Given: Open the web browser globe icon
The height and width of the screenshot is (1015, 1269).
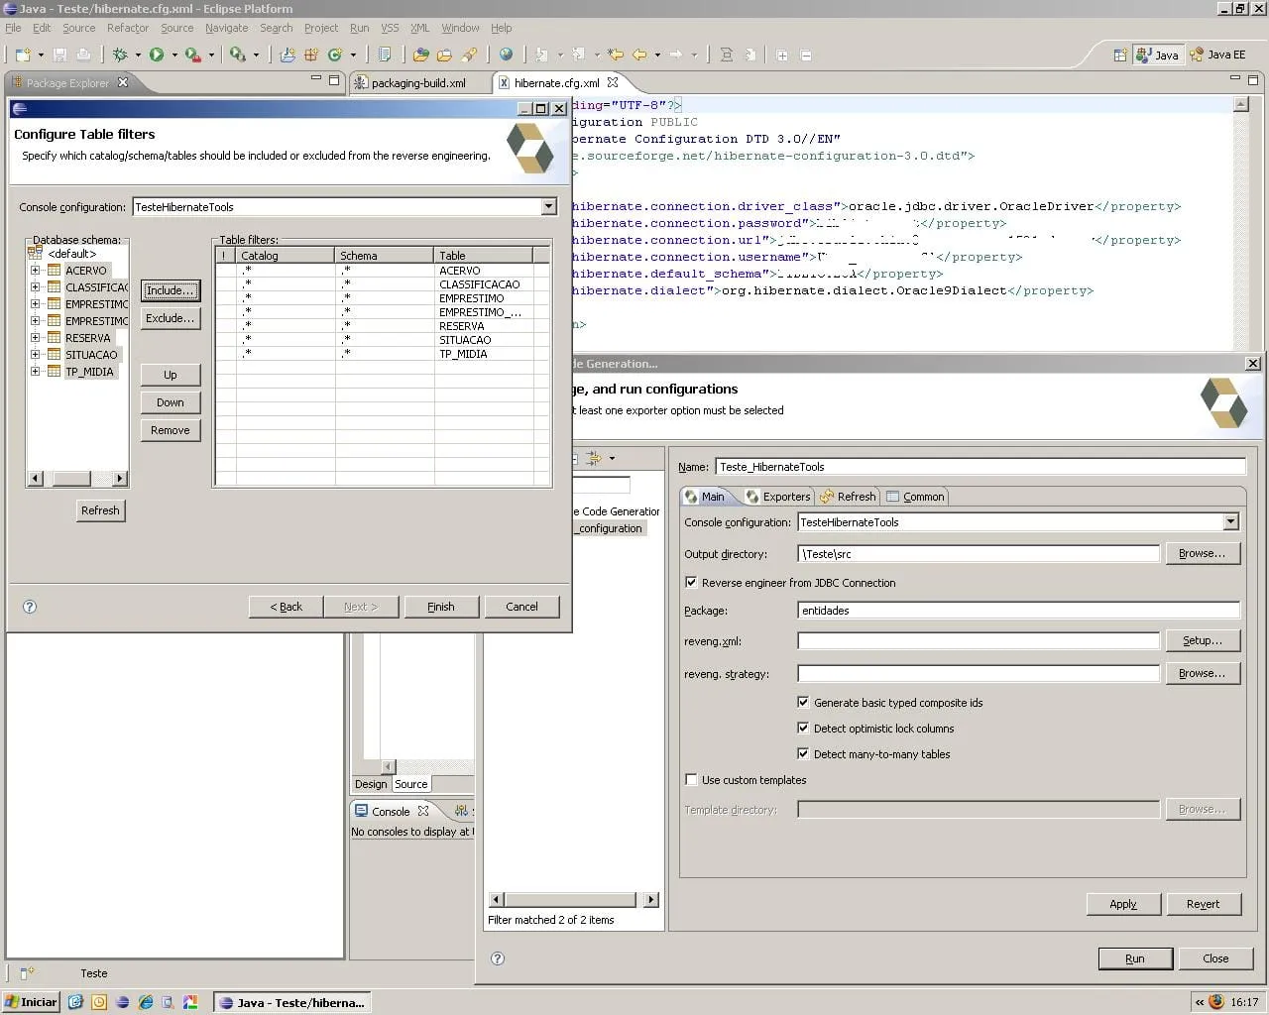Looking at the screenshot, I should pyautogui.click(x=506, y=56).
